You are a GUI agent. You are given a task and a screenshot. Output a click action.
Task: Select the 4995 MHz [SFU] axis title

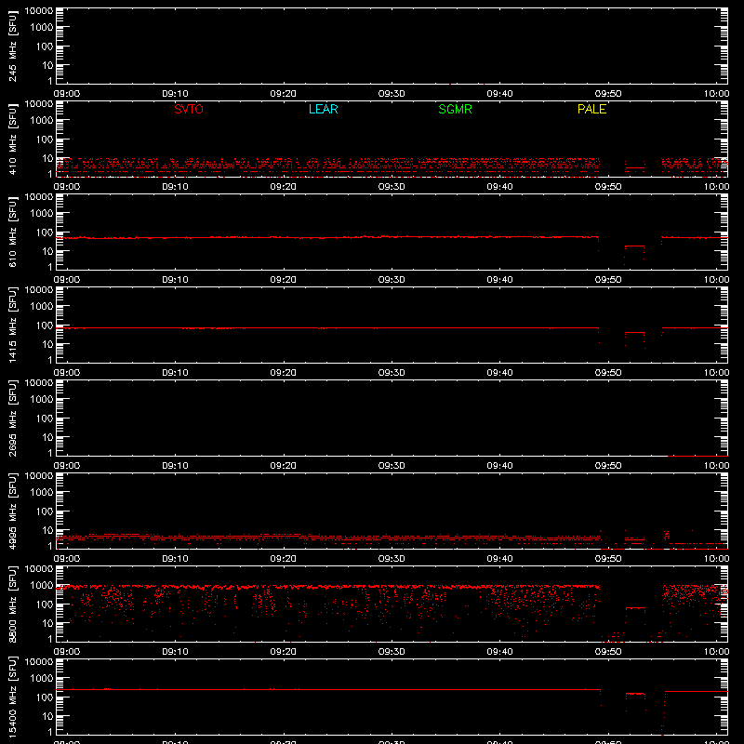click(x=12, y=511)
